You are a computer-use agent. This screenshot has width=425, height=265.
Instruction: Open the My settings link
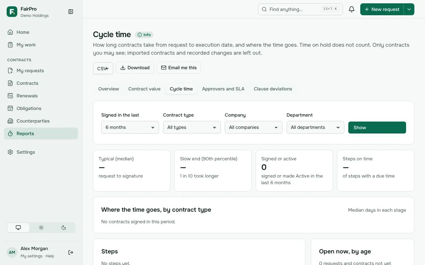click(x=32, y=256)
